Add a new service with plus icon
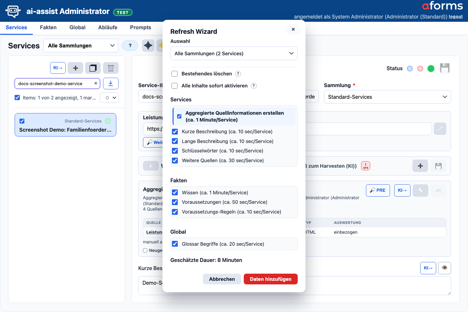The height and width of the screenshot is (312, 468). pyautogui.click(x=75, y=68)
